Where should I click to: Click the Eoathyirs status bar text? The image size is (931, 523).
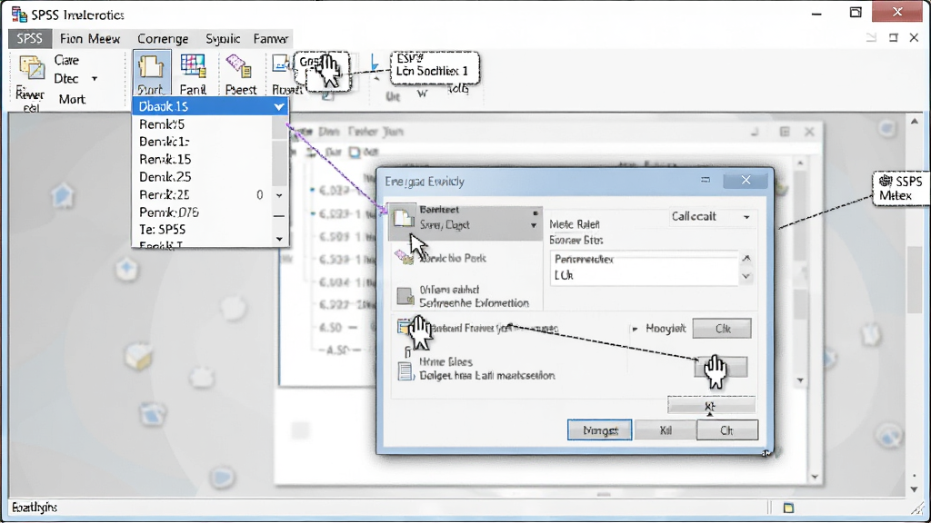35,508
